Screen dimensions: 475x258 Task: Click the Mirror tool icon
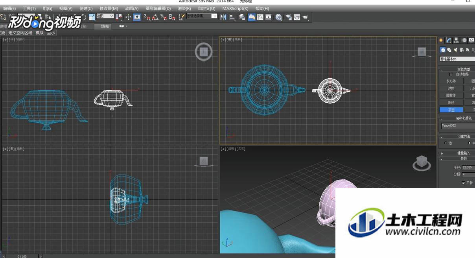tap(223, 17)
